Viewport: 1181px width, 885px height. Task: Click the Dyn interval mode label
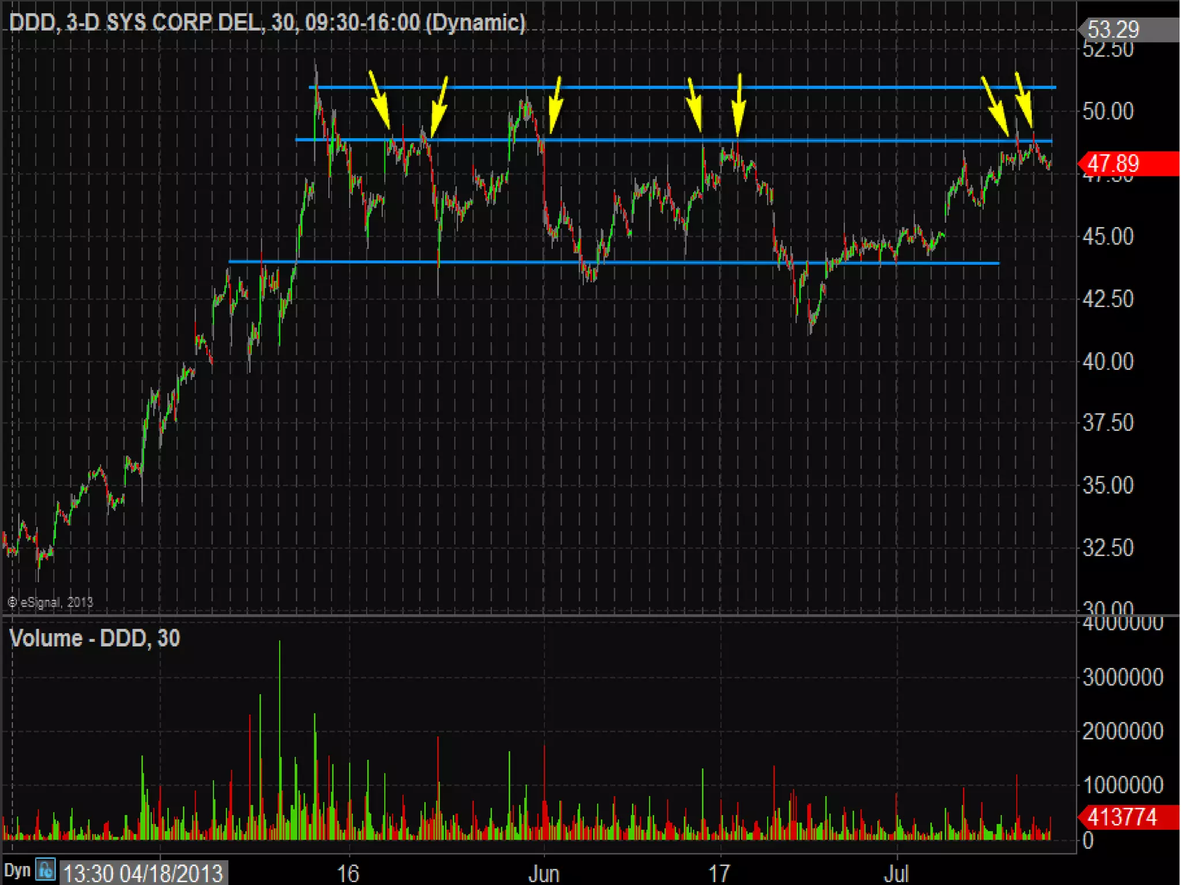17,870
